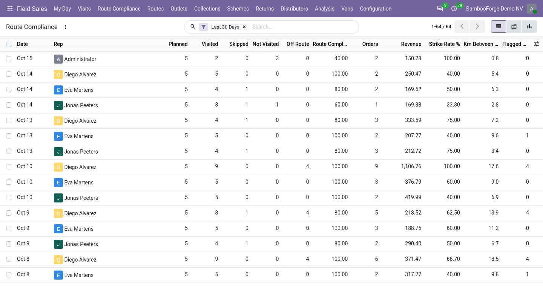Open the apps grid menu icon
The image size is (543, 286).
10,9
